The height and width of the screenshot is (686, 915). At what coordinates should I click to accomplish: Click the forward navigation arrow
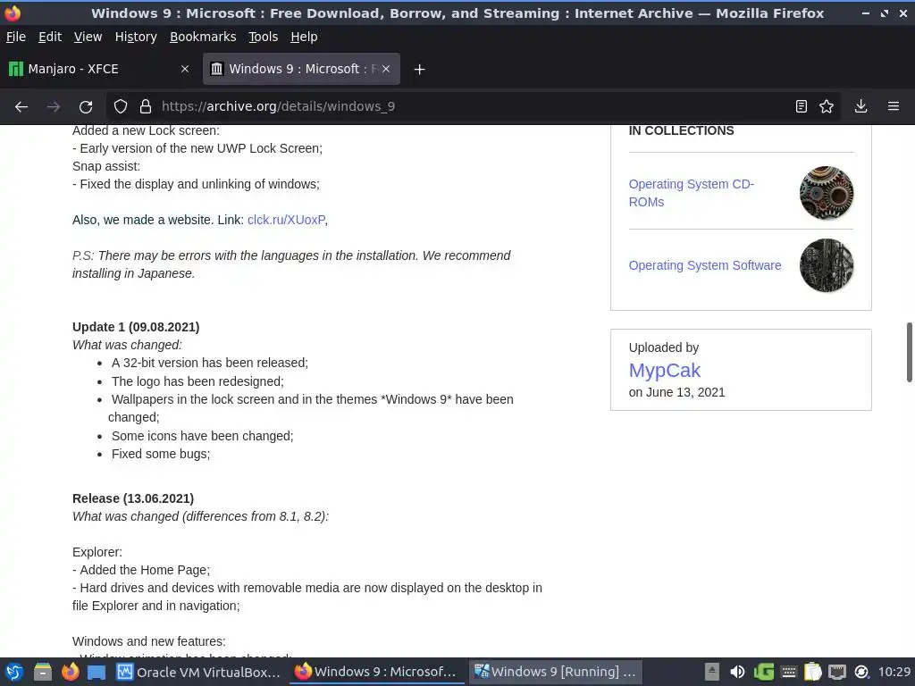point(53,107)
